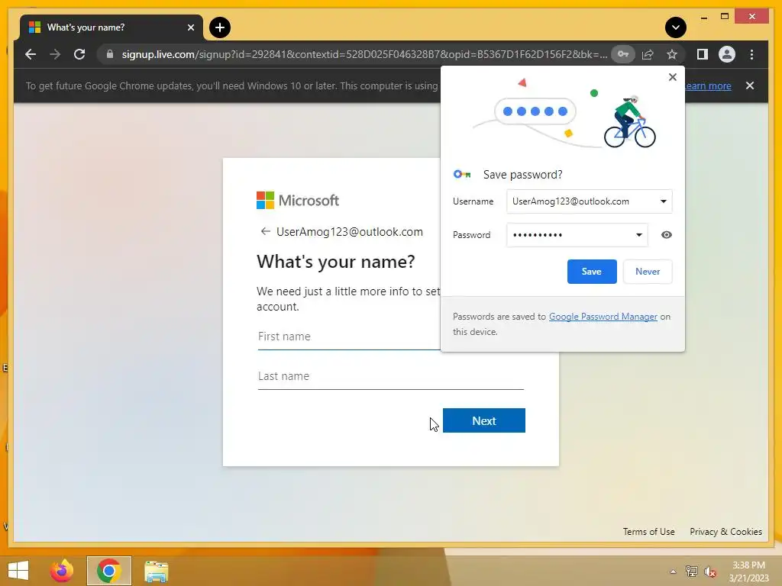Go back via arrow beside UserAmog123@outlook.com
The width and height of the screenshot is (782, 586).
[265, 232]
